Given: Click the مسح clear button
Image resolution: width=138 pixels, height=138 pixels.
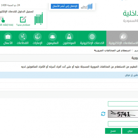Looking at the screenshot, I should click(x=113, y=131).
